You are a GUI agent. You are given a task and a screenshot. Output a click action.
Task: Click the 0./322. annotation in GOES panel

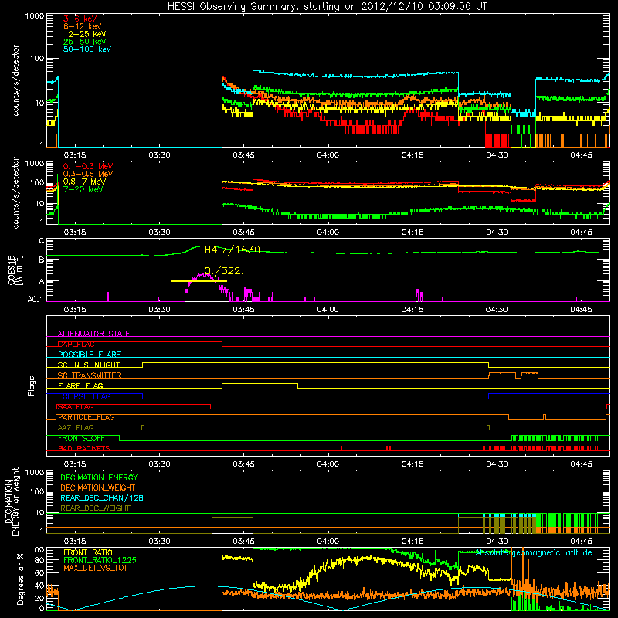click(224, 271)
